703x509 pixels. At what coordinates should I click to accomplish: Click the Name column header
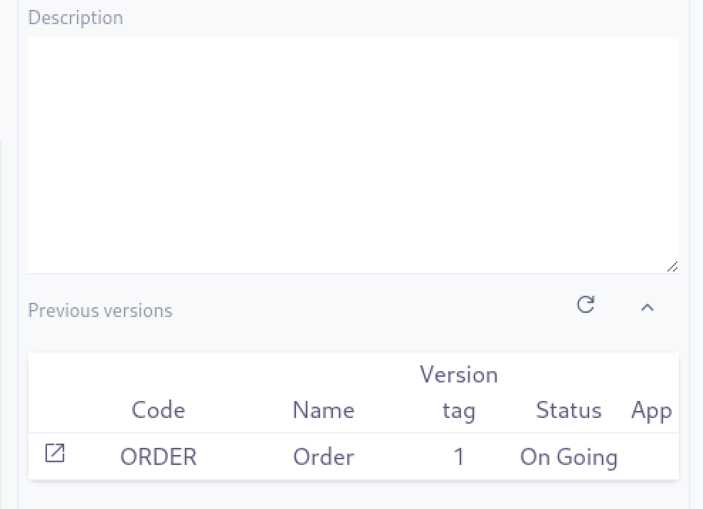pyautogui.click(x=323, y=410)
